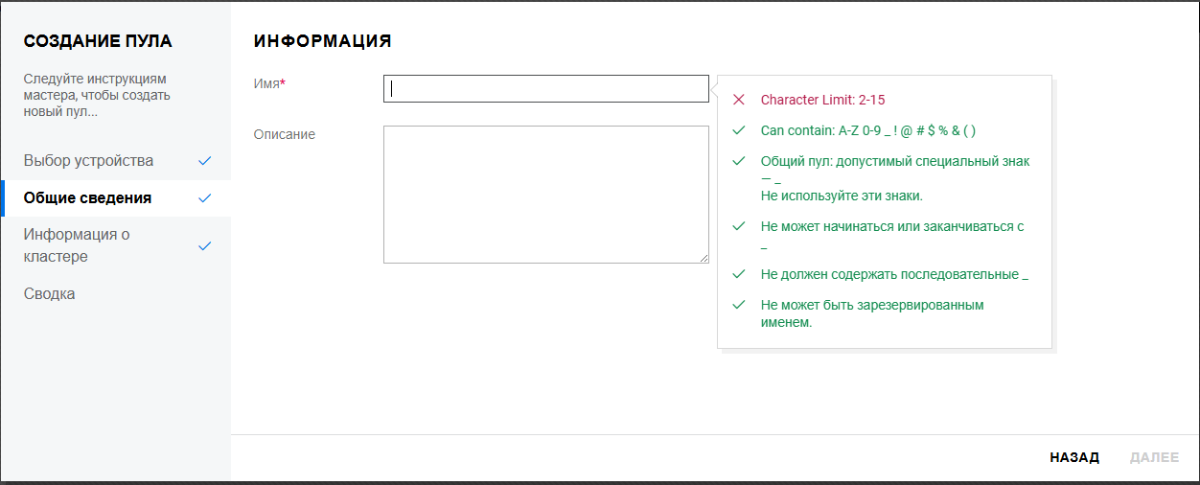Click the red X next to Character Limit

click(x=738, y=100)
